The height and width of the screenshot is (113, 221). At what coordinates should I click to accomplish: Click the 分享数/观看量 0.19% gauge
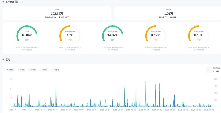click(x=198, y=35)
